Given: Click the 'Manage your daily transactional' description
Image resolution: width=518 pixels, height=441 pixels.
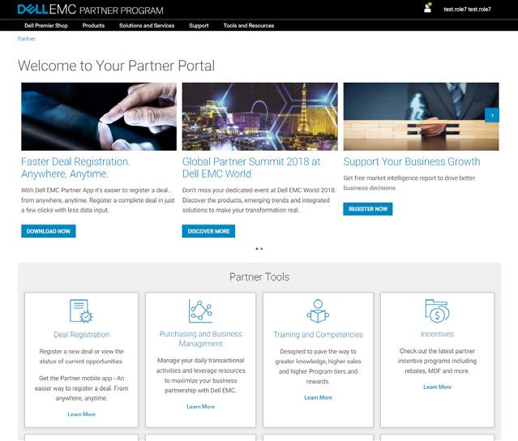Looking at the screenshot, I should 200,375.
